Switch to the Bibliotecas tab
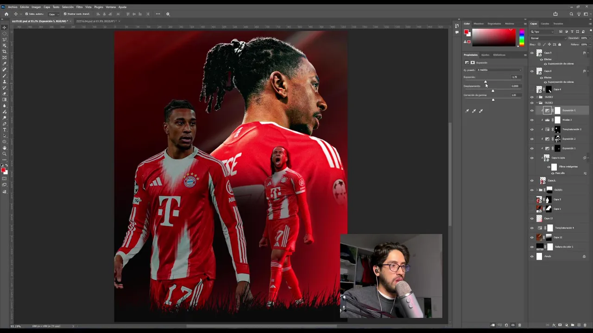593x333 pixels. [499, 55]
